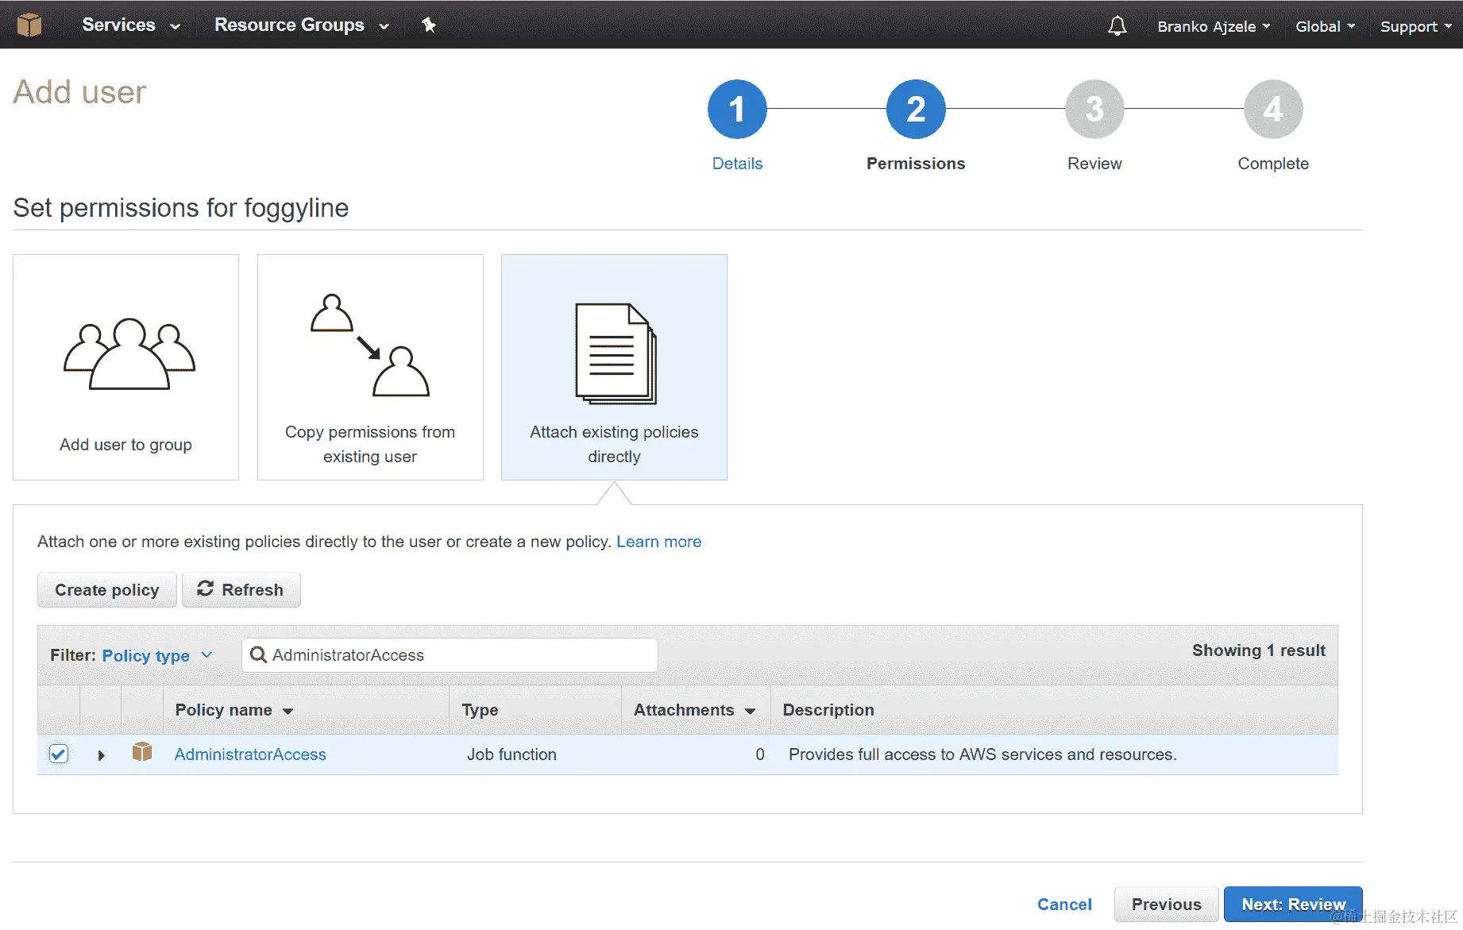Expand the AdministratorAccess row details arrow

coord(101,755)
